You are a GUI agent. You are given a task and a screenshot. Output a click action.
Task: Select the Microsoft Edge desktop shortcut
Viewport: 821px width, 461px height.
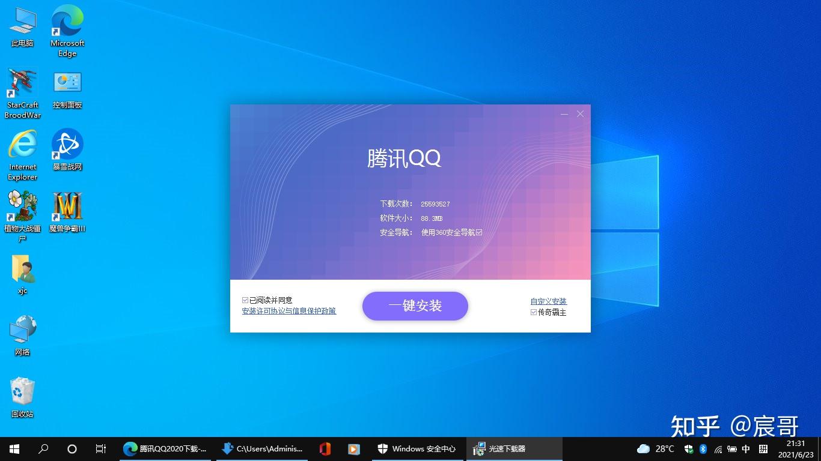[x=67, y=31]
